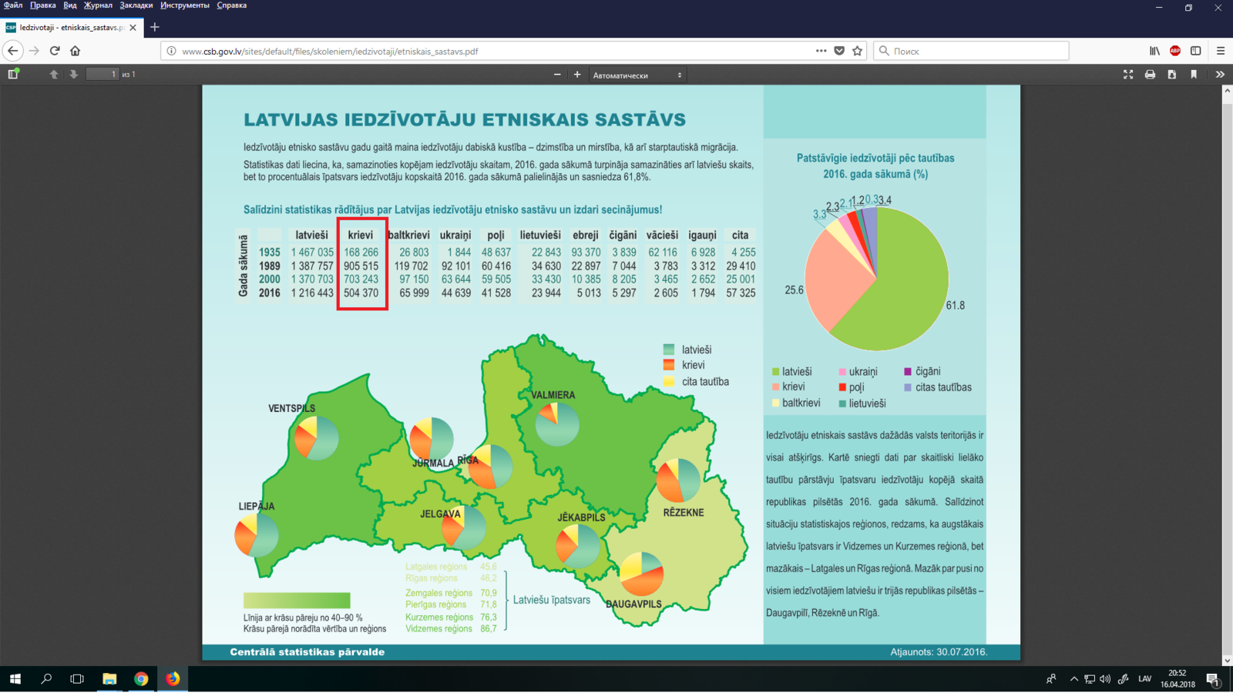This screenshot has height=693, width=1233.
Task: Open Google Chrome from the taskbar
Action: pyautogui.click(x=141, y=678)
